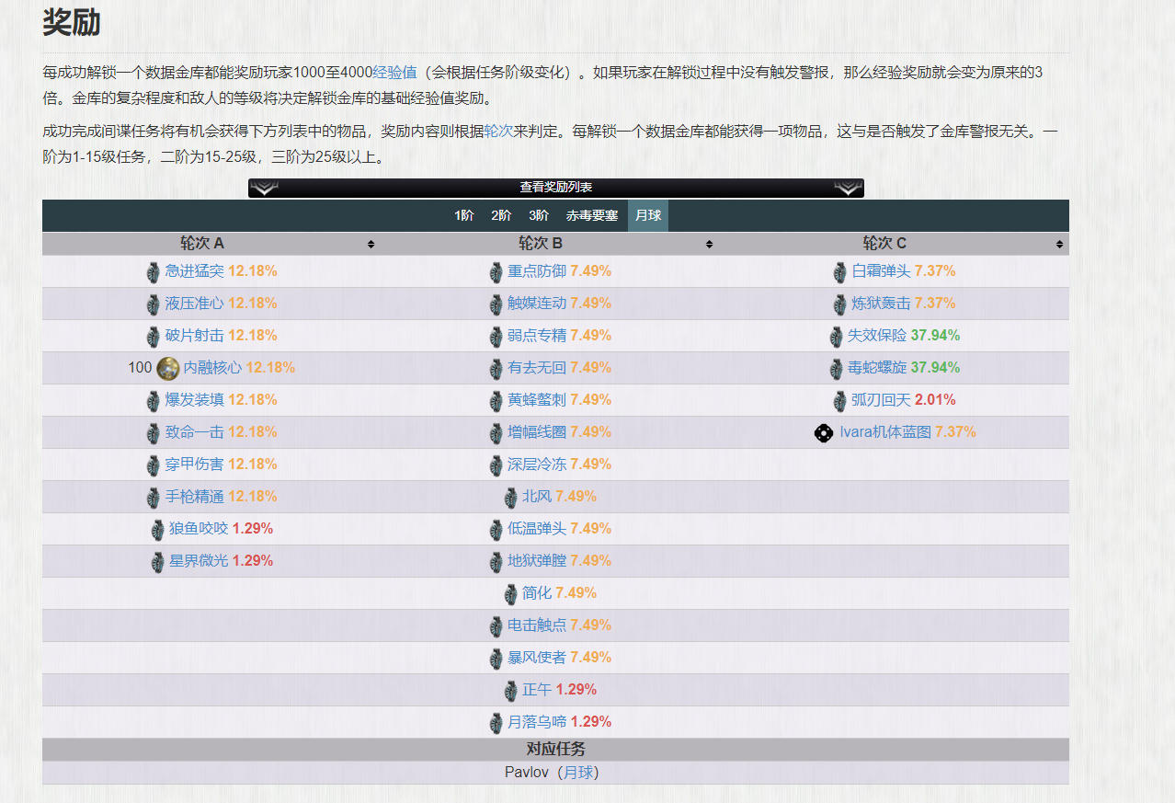Click the mod icon beside 重点防御
Image resolution: width=1175 pixels, height=803 pixels.
[x=496, y=271]
